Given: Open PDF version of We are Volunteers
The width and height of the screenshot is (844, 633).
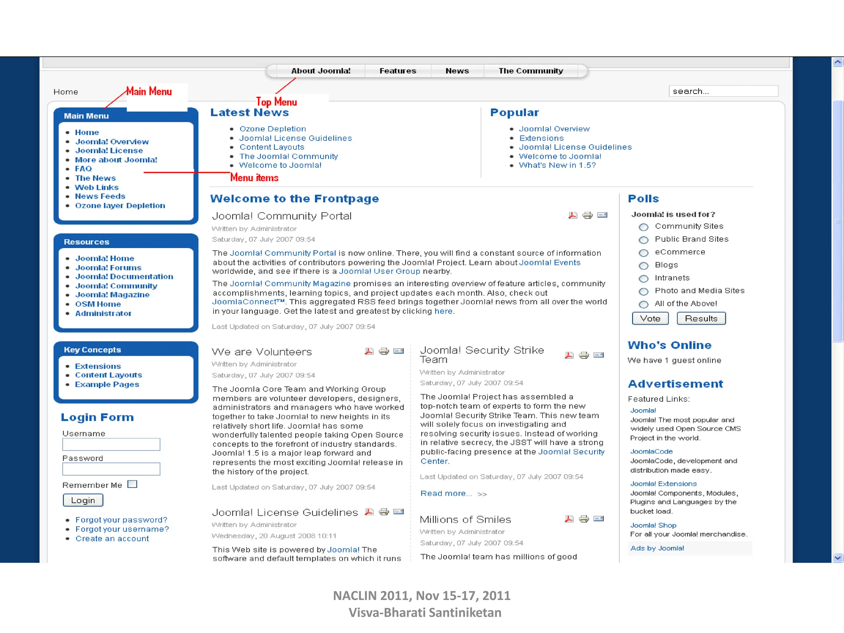Looking at the screenshot, I should (369, 351).
